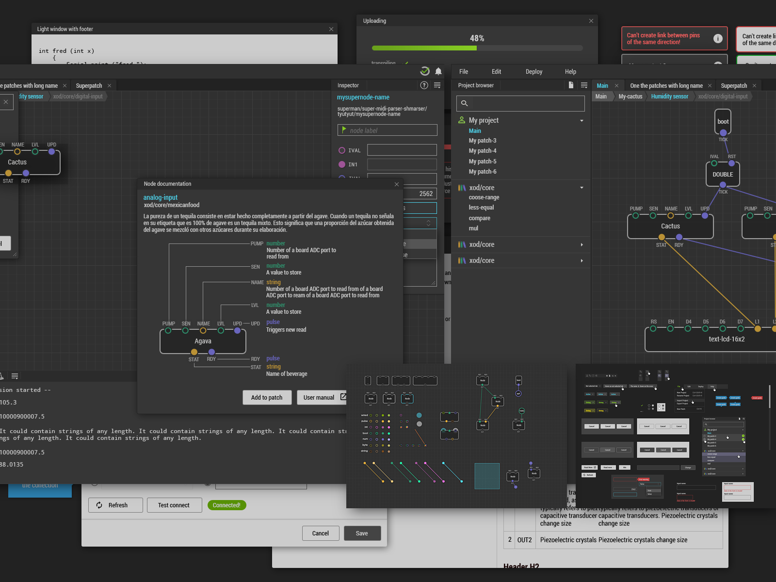Open the Project browser hamburger menu
The height and width of the screenshot is (582, 776).
583,85
